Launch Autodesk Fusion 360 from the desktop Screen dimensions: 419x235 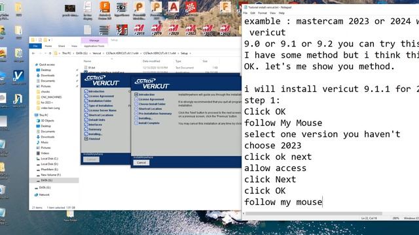pyautogui.click(x=105, y=10)
